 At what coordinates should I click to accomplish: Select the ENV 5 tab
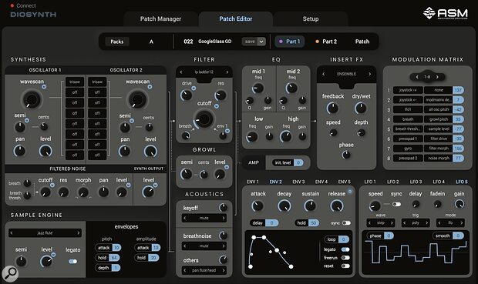[344, 182]
